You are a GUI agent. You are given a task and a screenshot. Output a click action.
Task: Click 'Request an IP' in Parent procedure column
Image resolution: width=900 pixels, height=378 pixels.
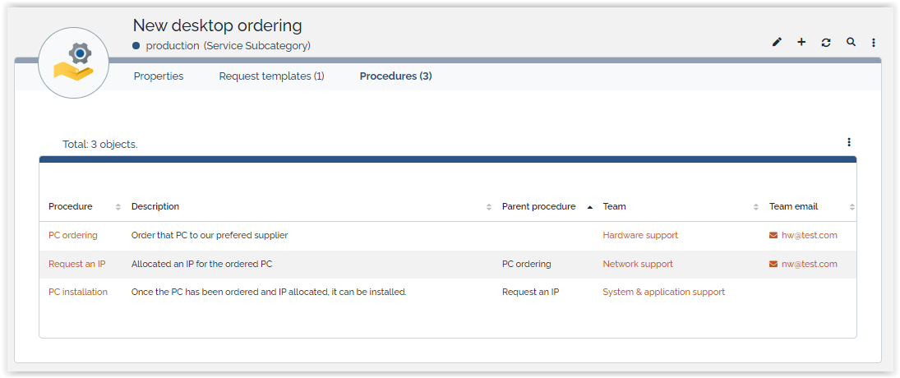pos(530,292)
